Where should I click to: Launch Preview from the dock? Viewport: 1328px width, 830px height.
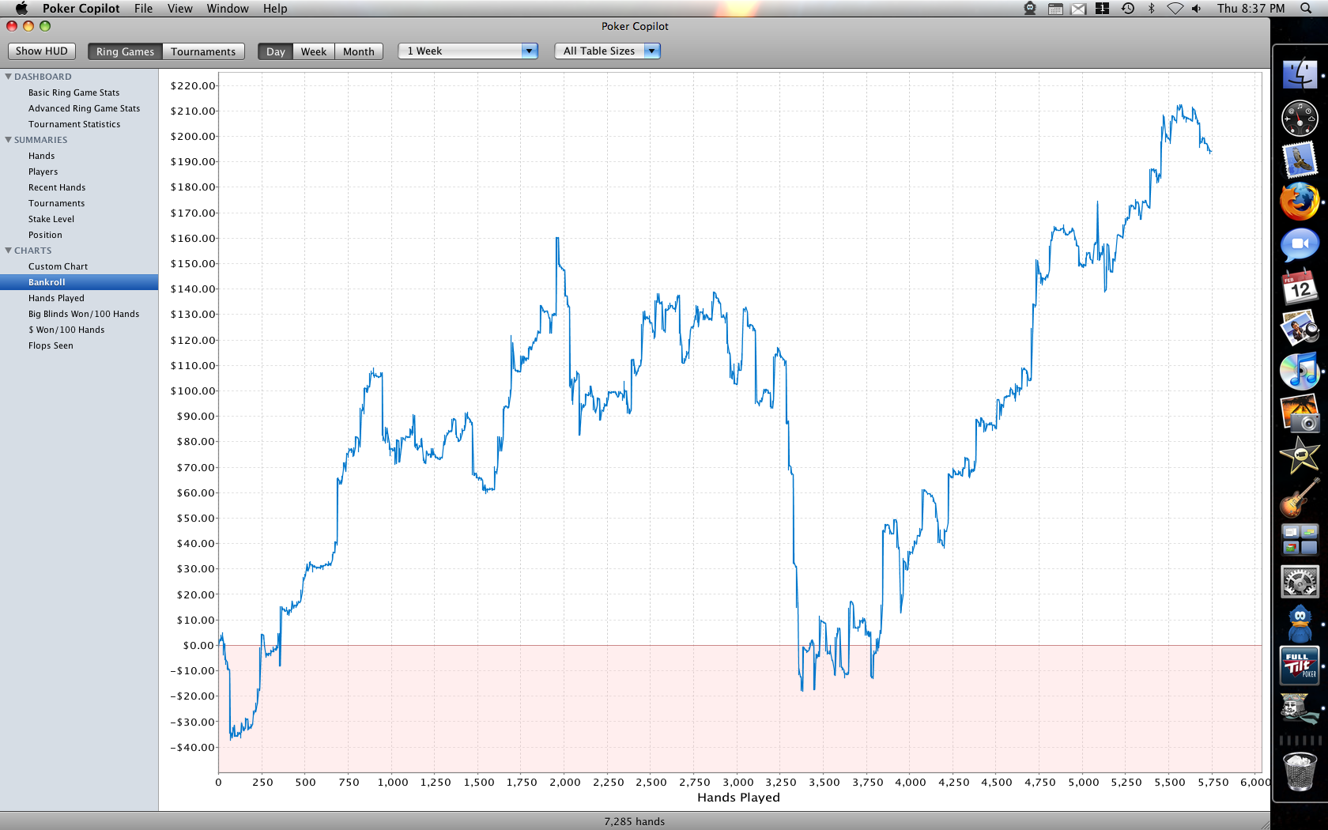pyautogui.click(x=1300, y=329)
